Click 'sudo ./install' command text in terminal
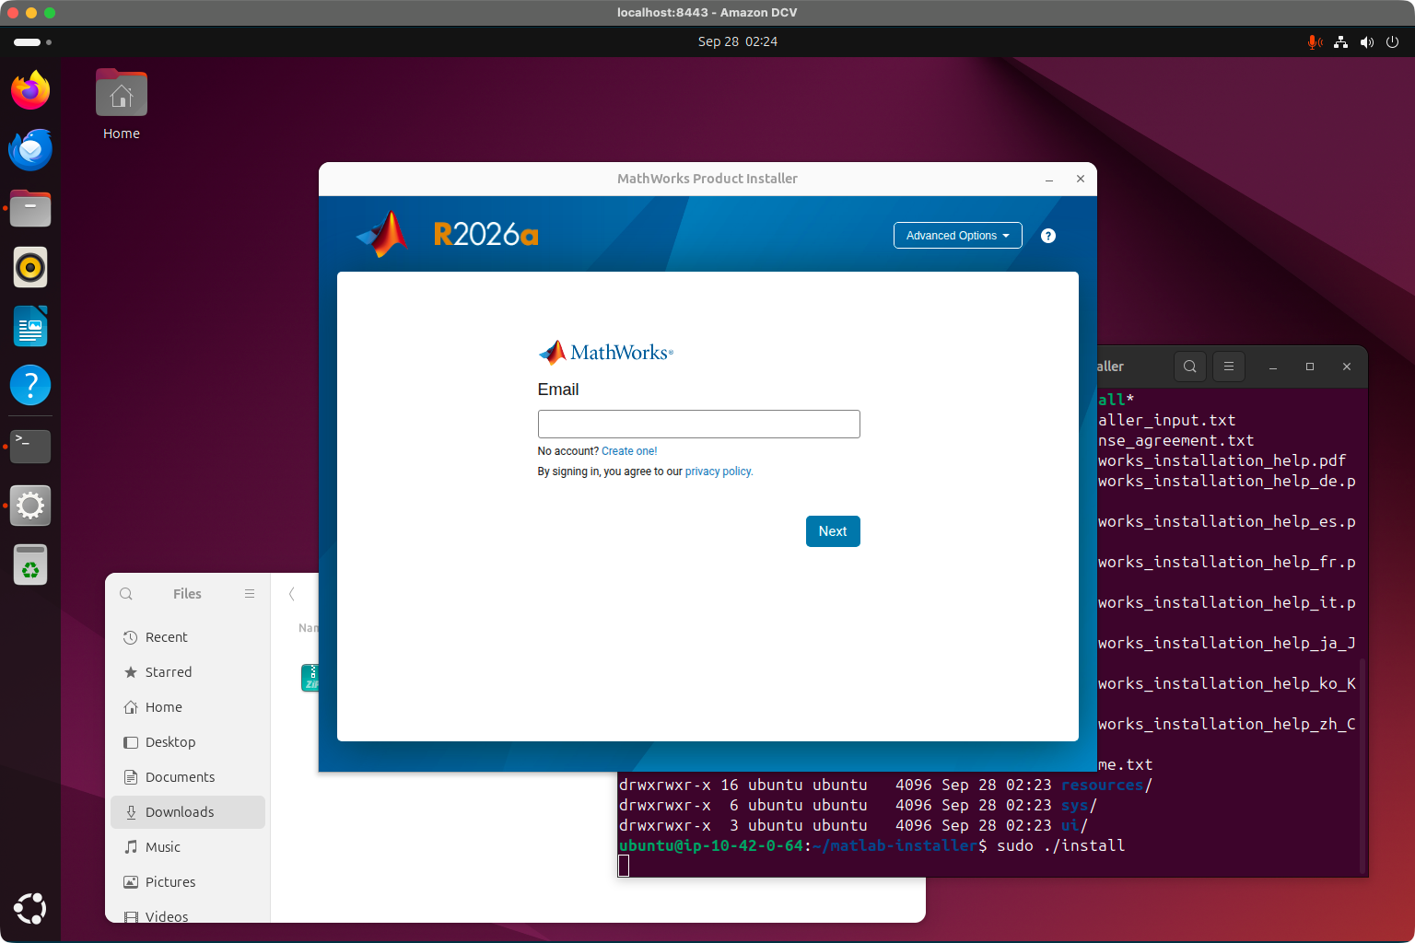 click(1061, 846)
